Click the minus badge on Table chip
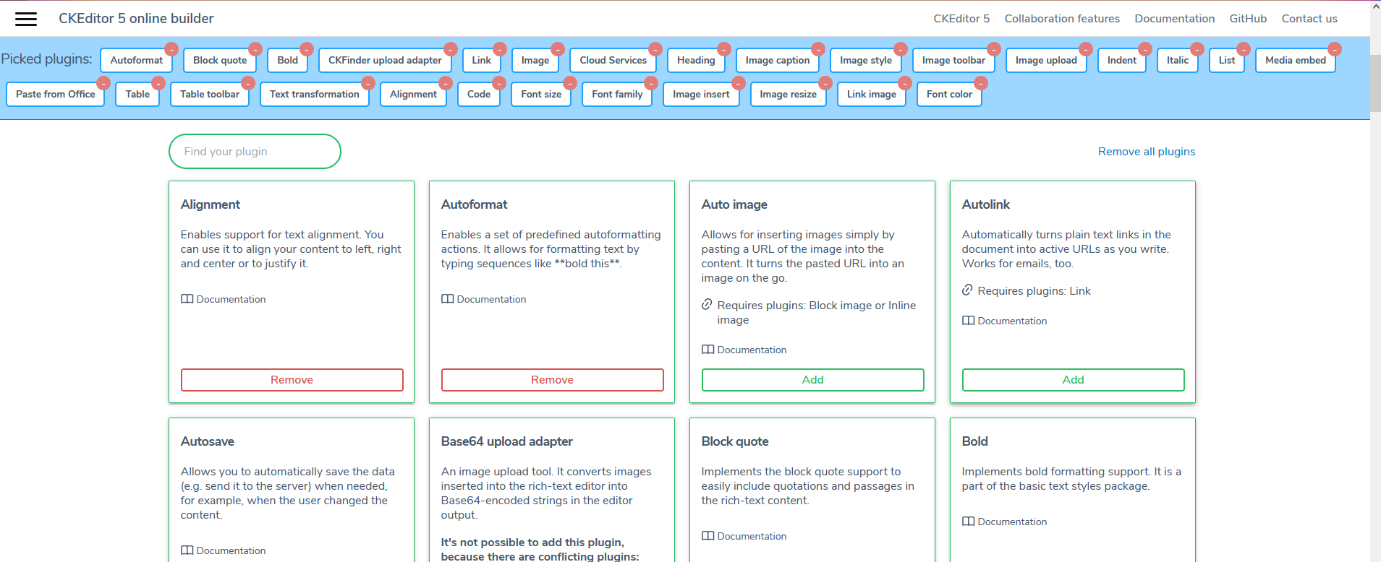The width and height of the screenshot is (1381, 562). 158,83
